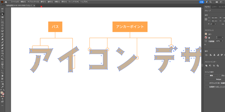Screen dimensions: 225x112
Task: Open the オブジェクト(O) menu
Action: [33, 2]
